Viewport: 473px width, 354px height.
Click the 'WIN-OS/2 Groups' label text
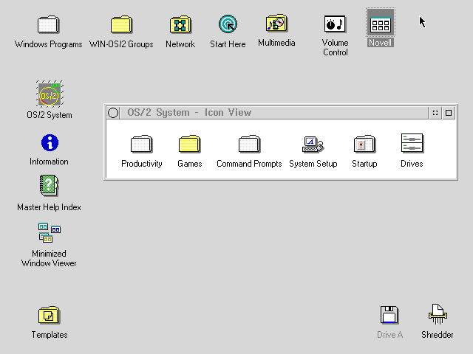click(121, 44)
